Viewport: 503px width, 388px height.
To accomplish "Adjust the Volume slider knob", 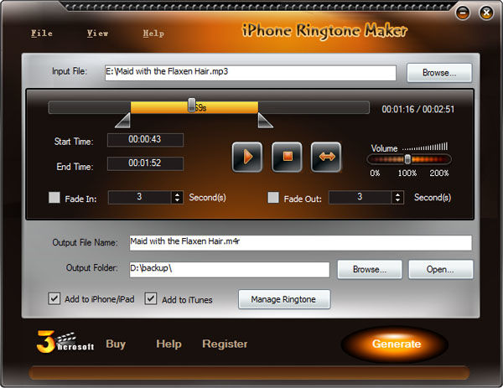I will 407,159.
